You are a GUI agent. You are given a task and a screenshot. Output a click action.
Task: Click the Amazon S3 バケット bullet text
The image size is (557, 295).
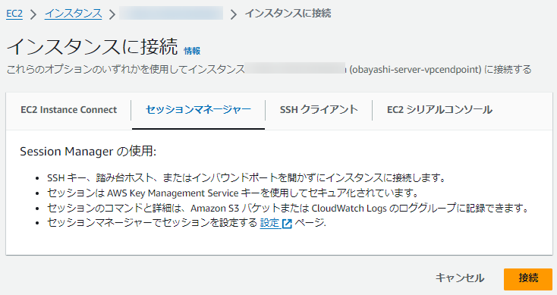[x=288, y=208]
